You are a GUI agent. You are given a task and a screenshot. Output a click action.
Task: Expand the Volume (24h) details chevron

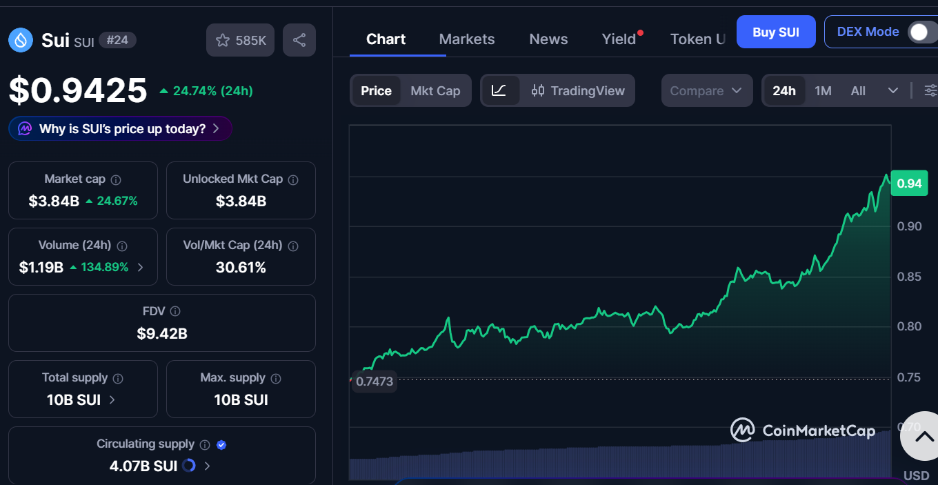[141, 267]
